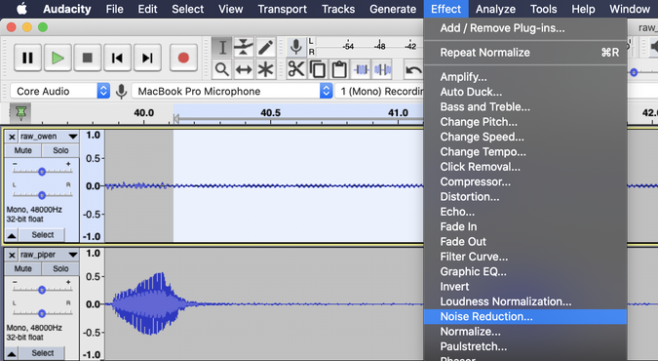Open the Transport menu
This screenshot has width=658, height=361.
[282, 9]
